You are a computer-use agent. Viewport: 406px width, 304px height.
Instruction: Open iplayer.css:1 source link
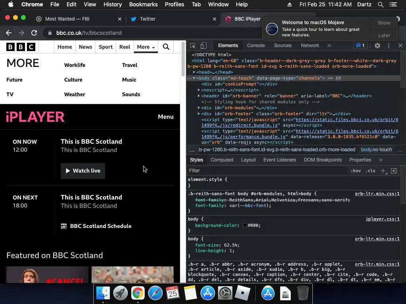tap(383, 219)
